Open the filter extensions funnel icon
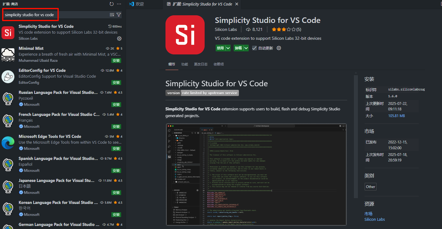Screen dimensions: 442x229 point(119,14)
